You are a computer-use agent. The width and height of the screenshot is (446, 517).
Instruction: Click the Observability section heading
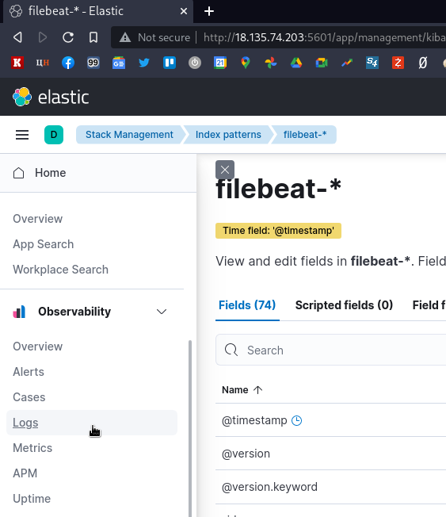(74, 312)
